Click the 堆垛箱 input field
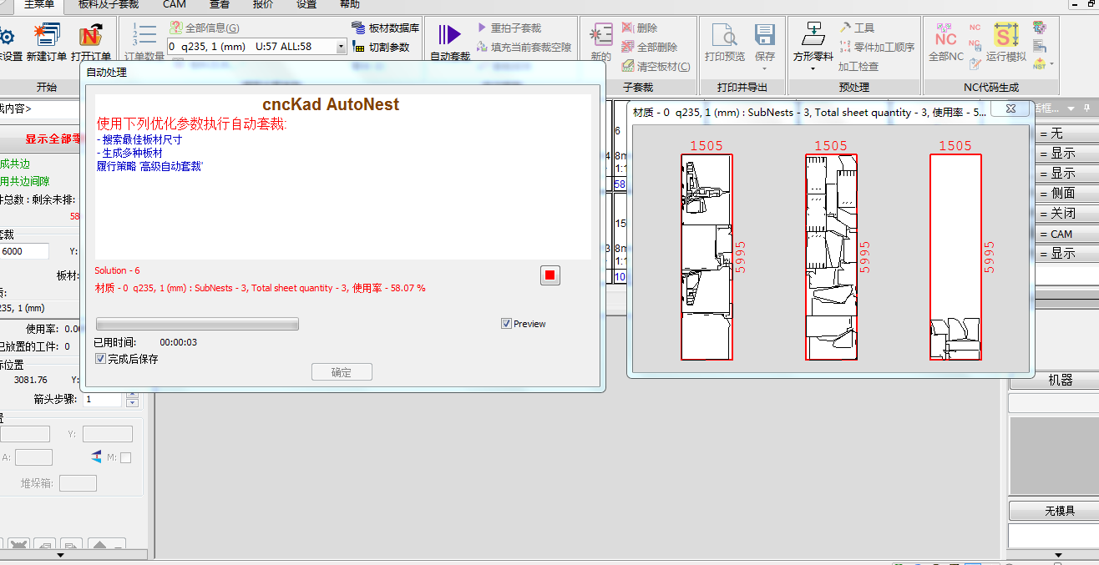This screenshot has height=565, width=1099. [78, 483]
